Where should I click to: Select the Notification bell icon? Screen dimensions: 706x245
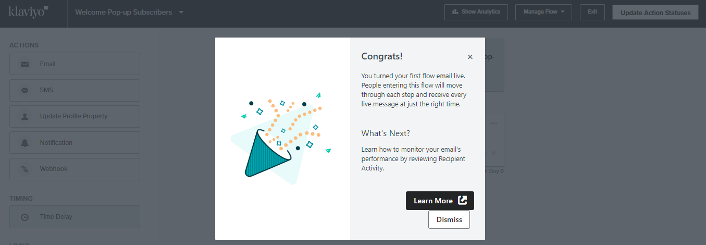pyautogui.click(x=24, y=143)
